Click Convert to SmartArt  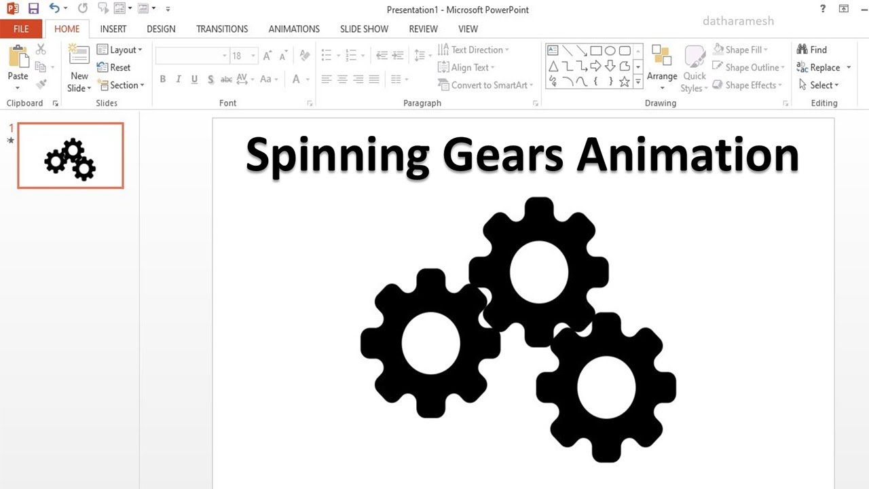click(x=485, y=85)
